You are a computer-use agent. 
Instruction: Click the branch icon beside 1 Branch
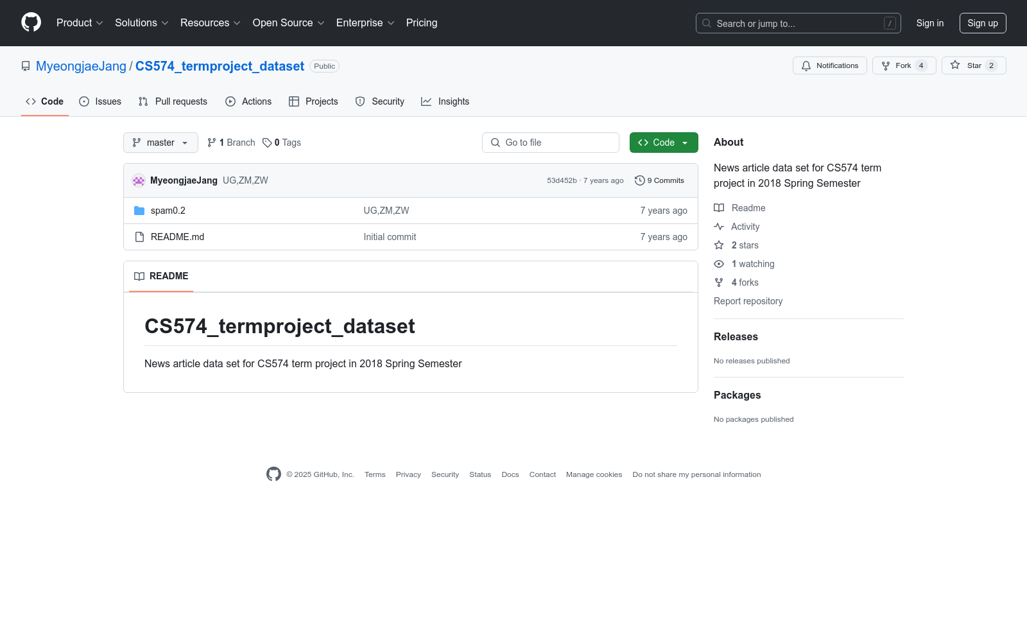pyautogui.click(x=212, y=143)
